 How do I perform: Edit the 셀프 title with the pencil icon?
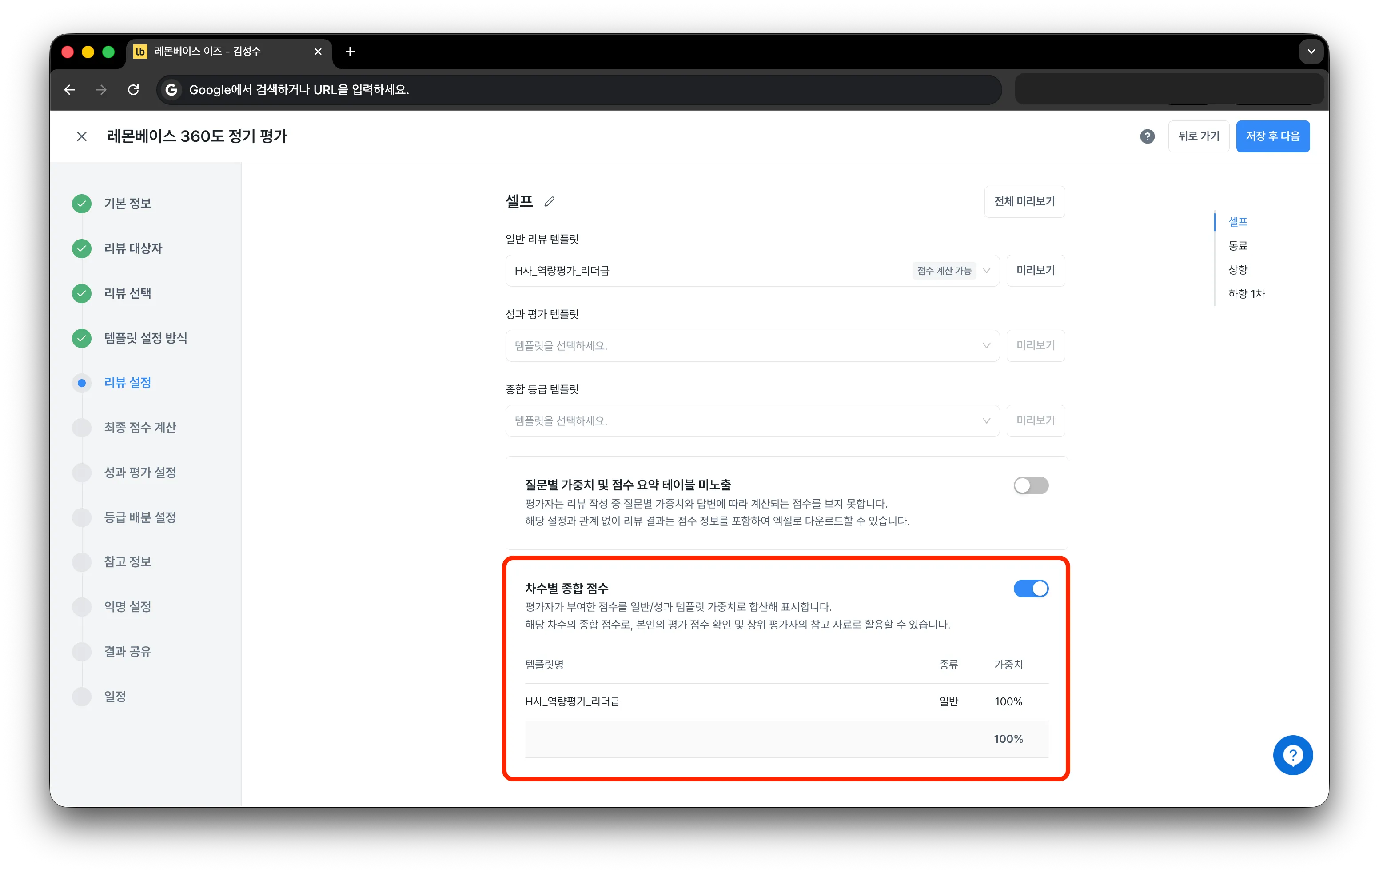click(549, 202)
